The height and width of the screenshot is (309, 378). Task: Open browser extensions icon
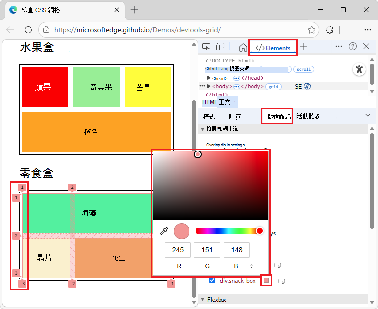329,30
